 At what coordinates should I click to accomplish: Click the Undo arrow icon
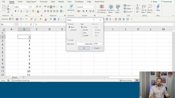21,19
